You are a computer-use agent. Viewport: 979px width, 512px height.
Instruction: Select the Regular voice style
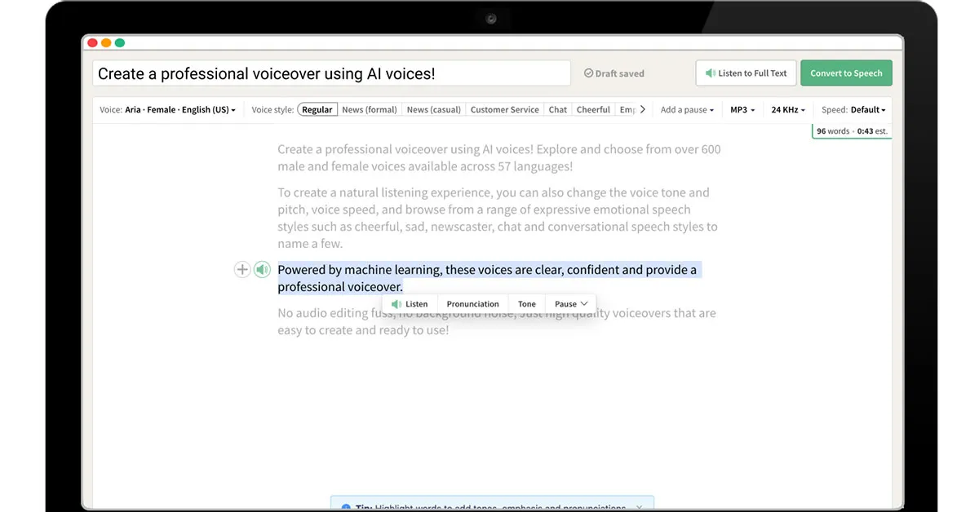click(317, 109)
